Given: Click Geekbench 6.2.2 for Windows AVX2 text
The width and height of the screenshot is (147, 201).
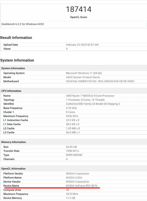Looking at the screenshot, I should coord(23,24).
